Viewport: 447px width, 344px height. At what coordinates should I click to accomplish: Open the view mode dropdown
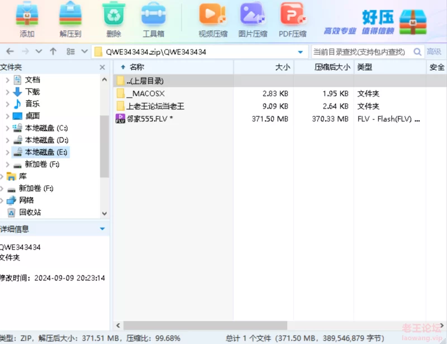85,51
